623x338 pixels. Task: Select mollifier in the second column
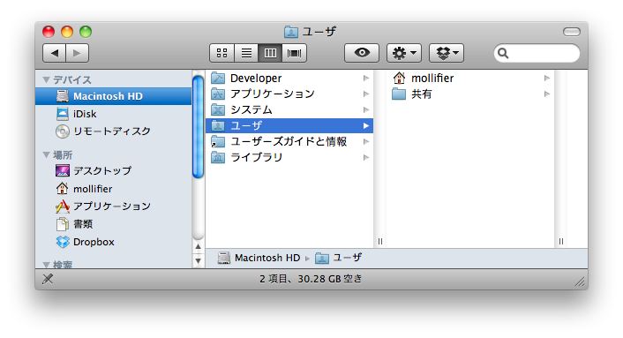pos(470,79)
